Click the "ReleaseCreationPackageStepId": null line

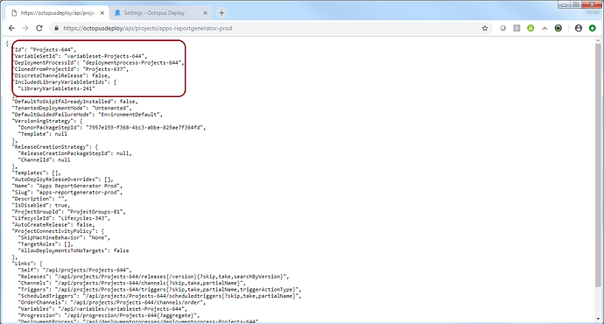pyautogui.click(x=75, y=153)
